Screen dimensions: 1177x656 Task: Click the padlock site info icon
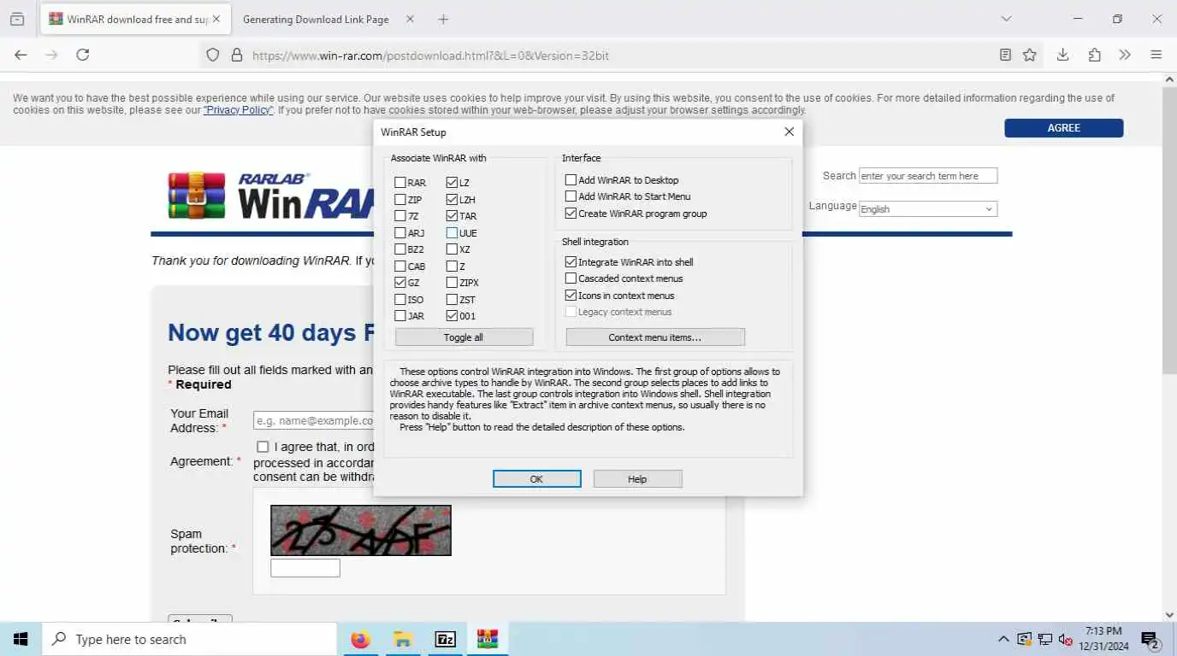coord(237,55)
